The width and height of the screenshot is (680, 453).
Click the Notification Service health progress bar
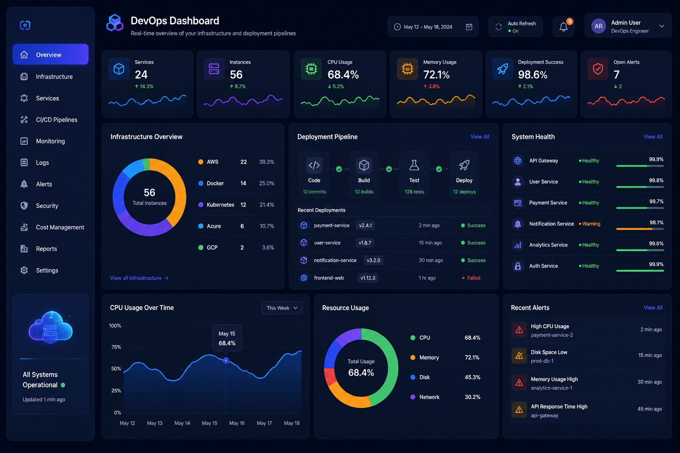coord(640,229)
